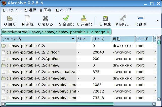Image resolution: width=162 pixels, height=107 pixels.
Task: Click the リンク column header
Action: (x=84, y=39)
